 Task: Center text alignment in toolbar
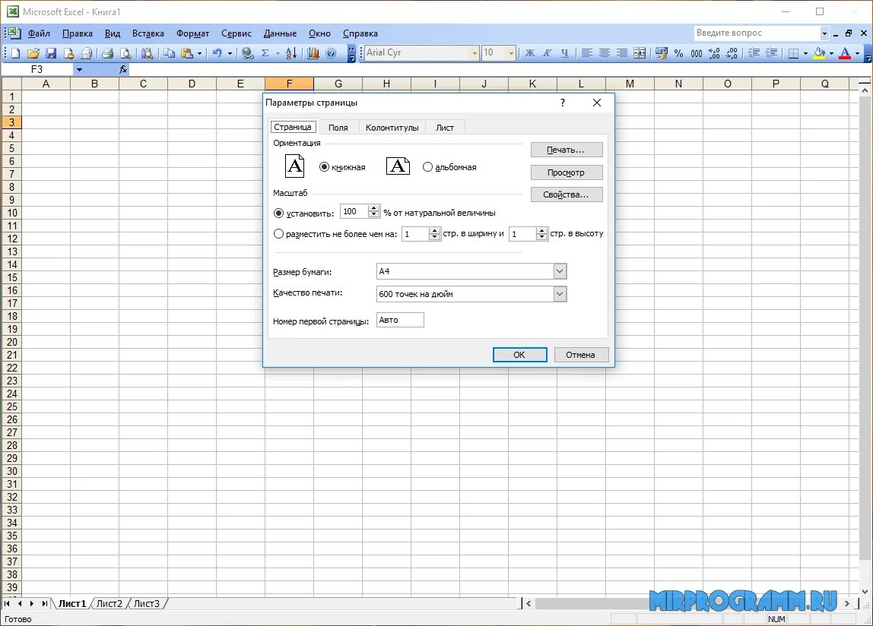click(604, 53)
